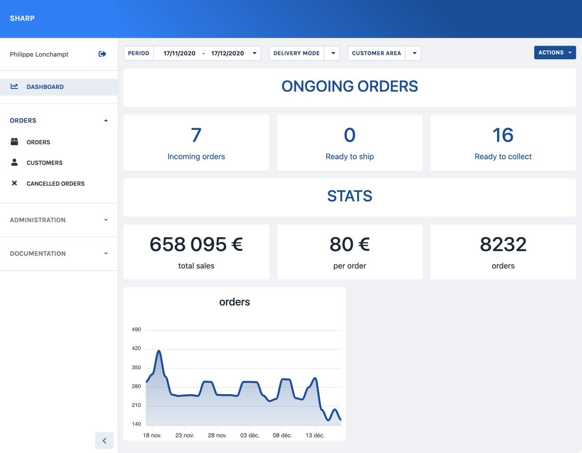Open Cancelled Orders list in sidebar
The height and width of the screenshot is (453, 582).
coord(55,184)
